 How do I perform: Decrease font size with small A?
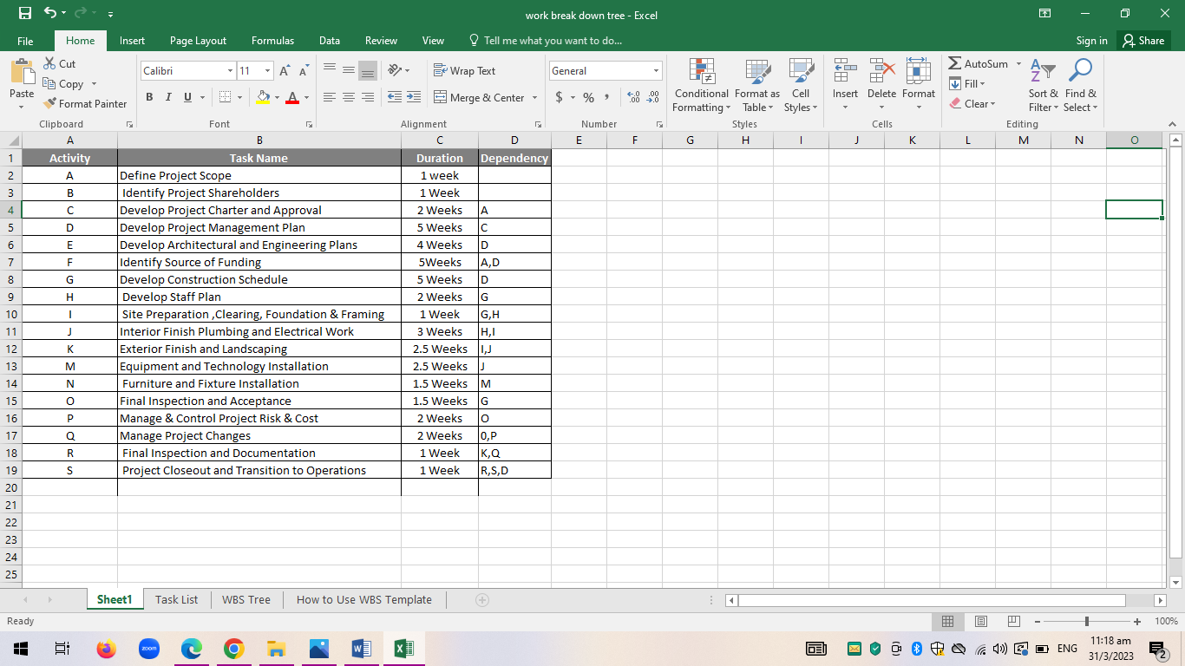304,71
